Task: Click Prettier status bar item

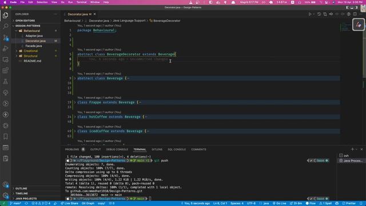Action: point(349,204)
